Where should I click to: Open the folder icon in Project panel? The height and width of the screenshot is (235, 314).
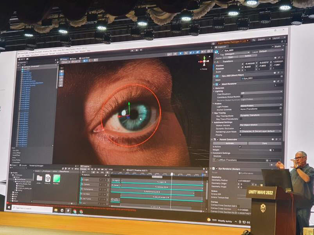(39, 178)
